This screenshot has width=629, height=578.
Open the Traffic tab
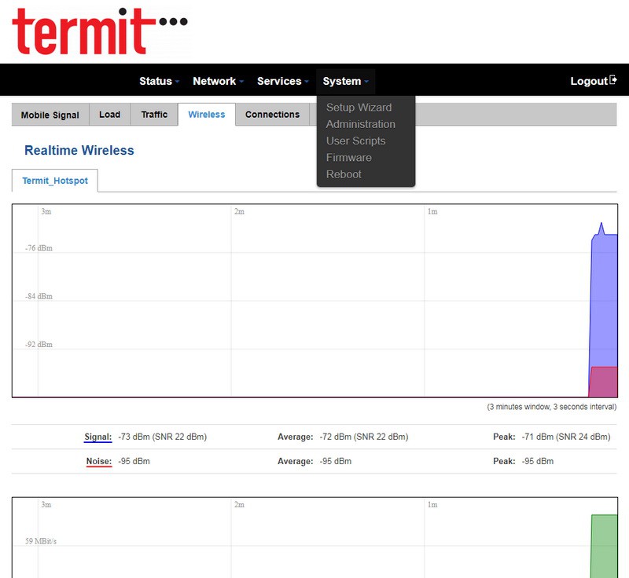(x=154, y=115)
